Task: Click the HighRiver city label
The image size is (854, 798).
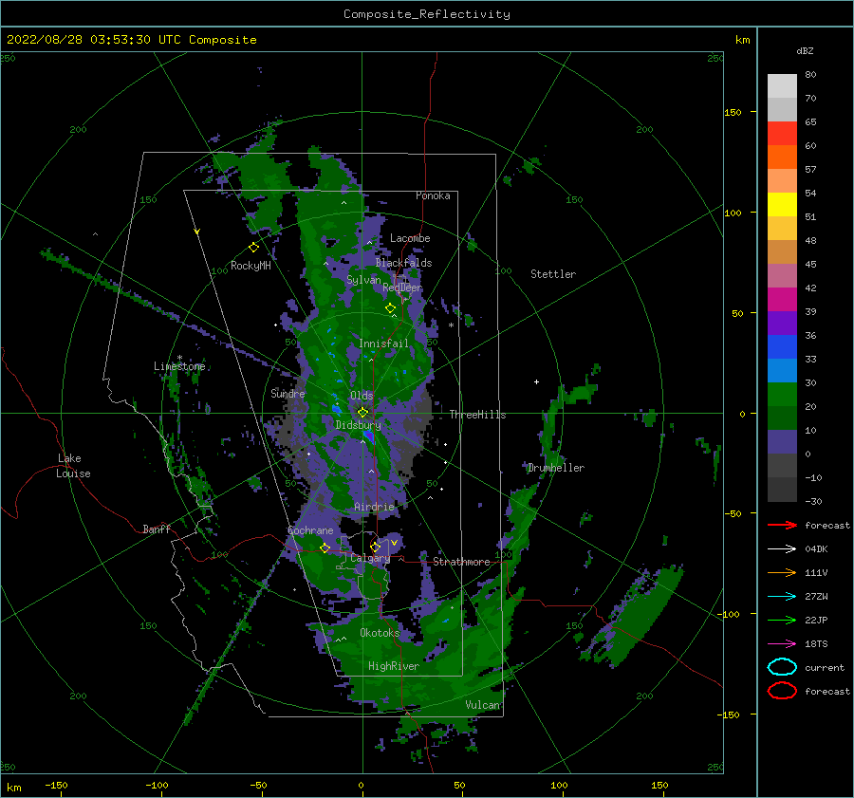Action: point(393,666)
